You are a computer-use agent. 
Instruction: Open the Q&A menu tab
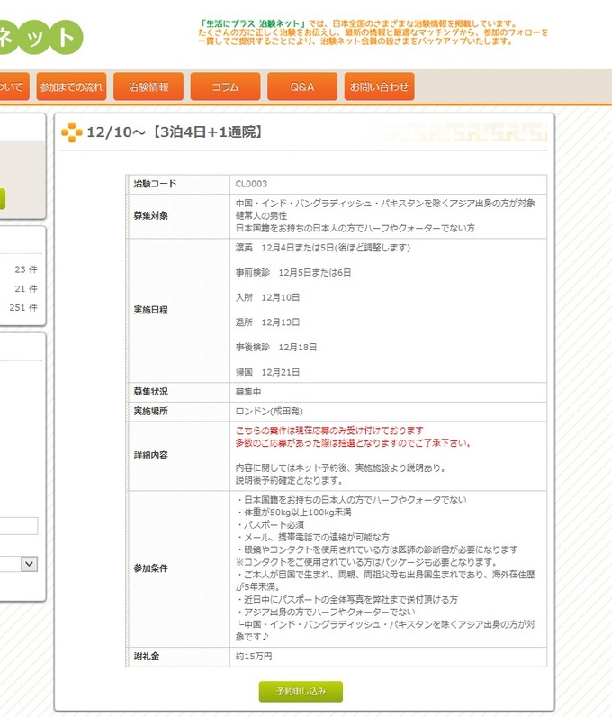[302, 86]
